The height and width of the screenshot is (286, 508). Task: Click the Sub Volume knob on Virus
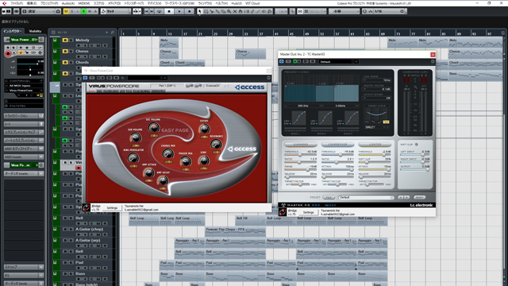click(135, 137)
